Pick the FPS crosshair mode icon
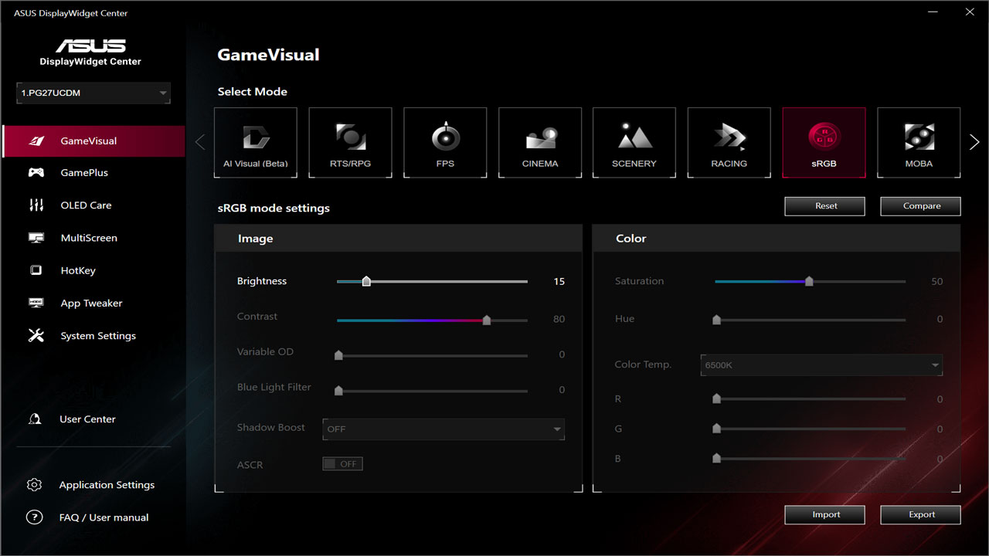The image size is (989, 556). click(x=445, y=137)
